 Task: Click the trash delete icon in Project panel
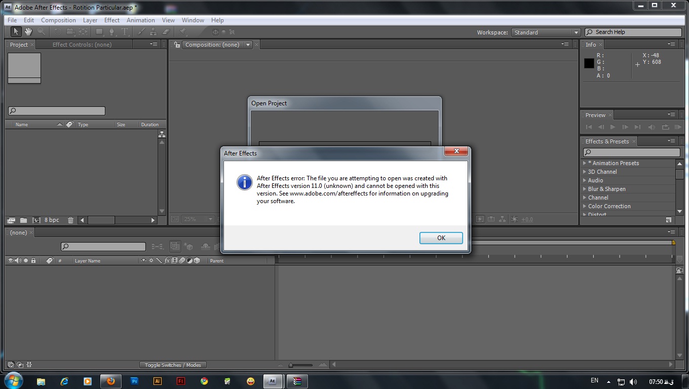[x=70, y=220]
